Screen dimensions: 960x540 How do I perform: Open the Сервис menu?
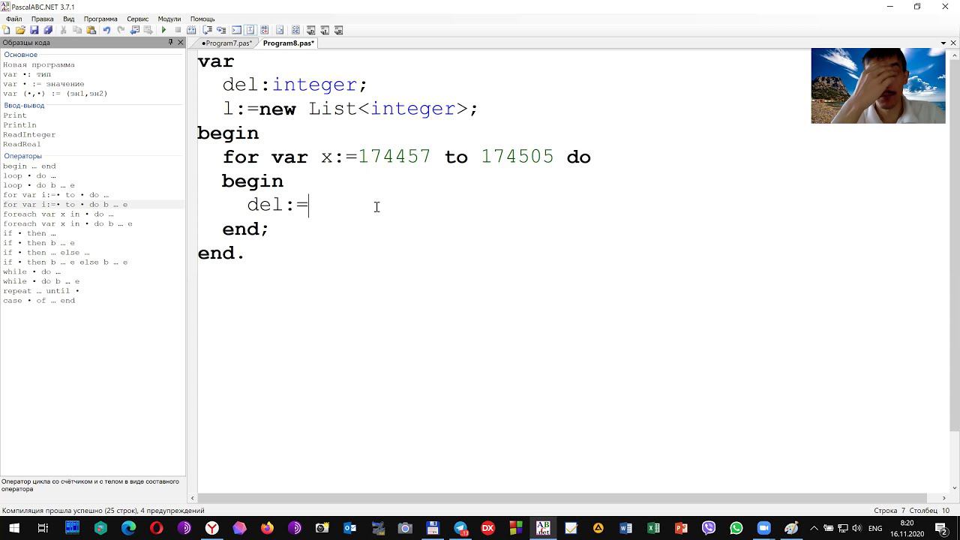click(137, 19)
